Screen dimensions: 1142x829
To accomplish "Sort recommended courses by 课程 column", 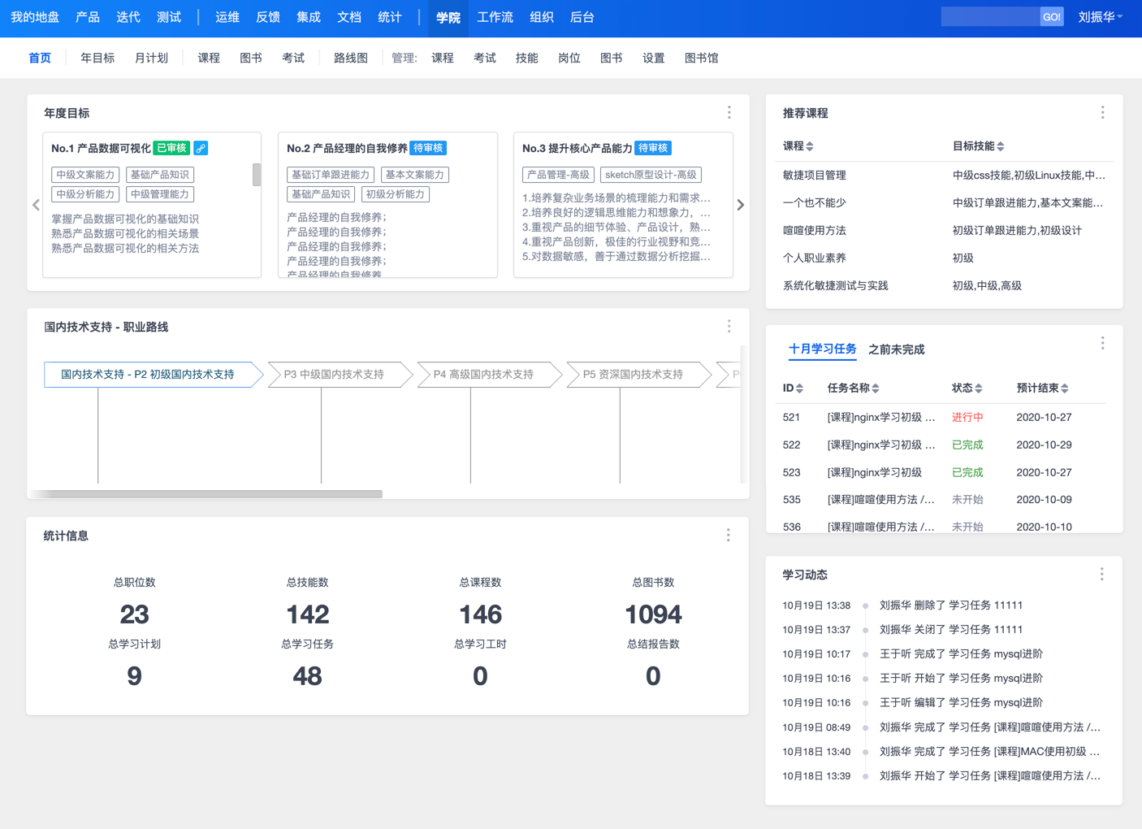I will (x=798, y=146).
